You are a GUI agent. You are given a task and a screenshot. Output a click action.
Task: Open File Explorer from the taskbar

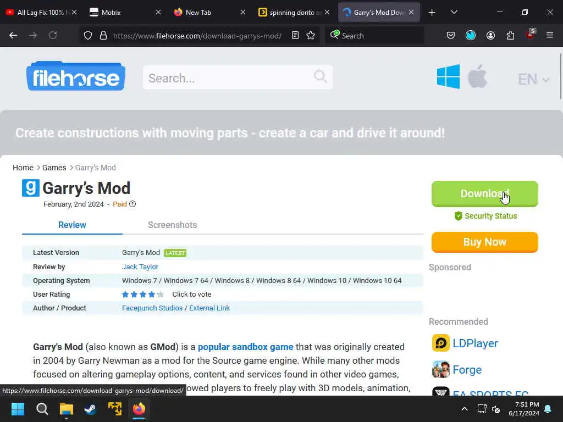click(x=67, y=409)
